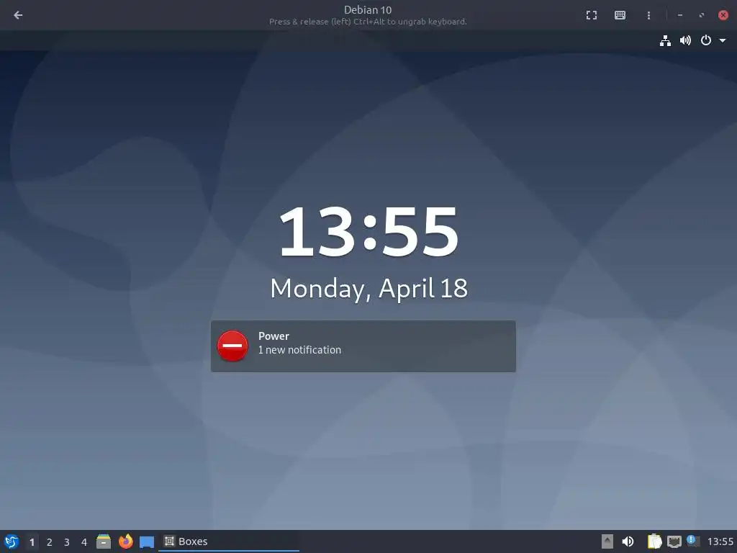Click the Debian 10 window title
This screenshot has width=737, height=553.
(x=368, y=10)
